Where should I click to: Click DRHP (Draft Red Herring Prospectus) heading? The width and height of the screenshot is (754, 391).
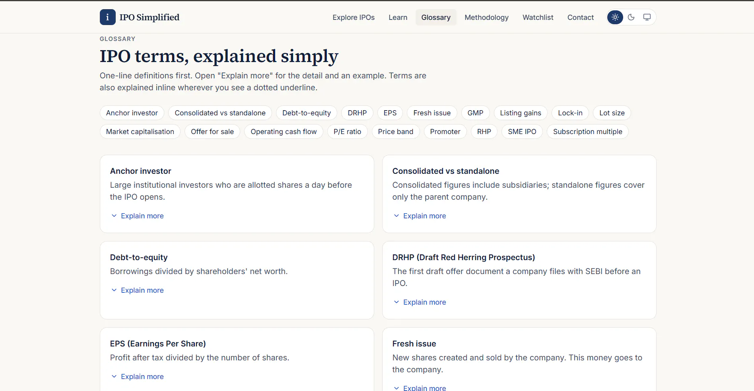464,257
